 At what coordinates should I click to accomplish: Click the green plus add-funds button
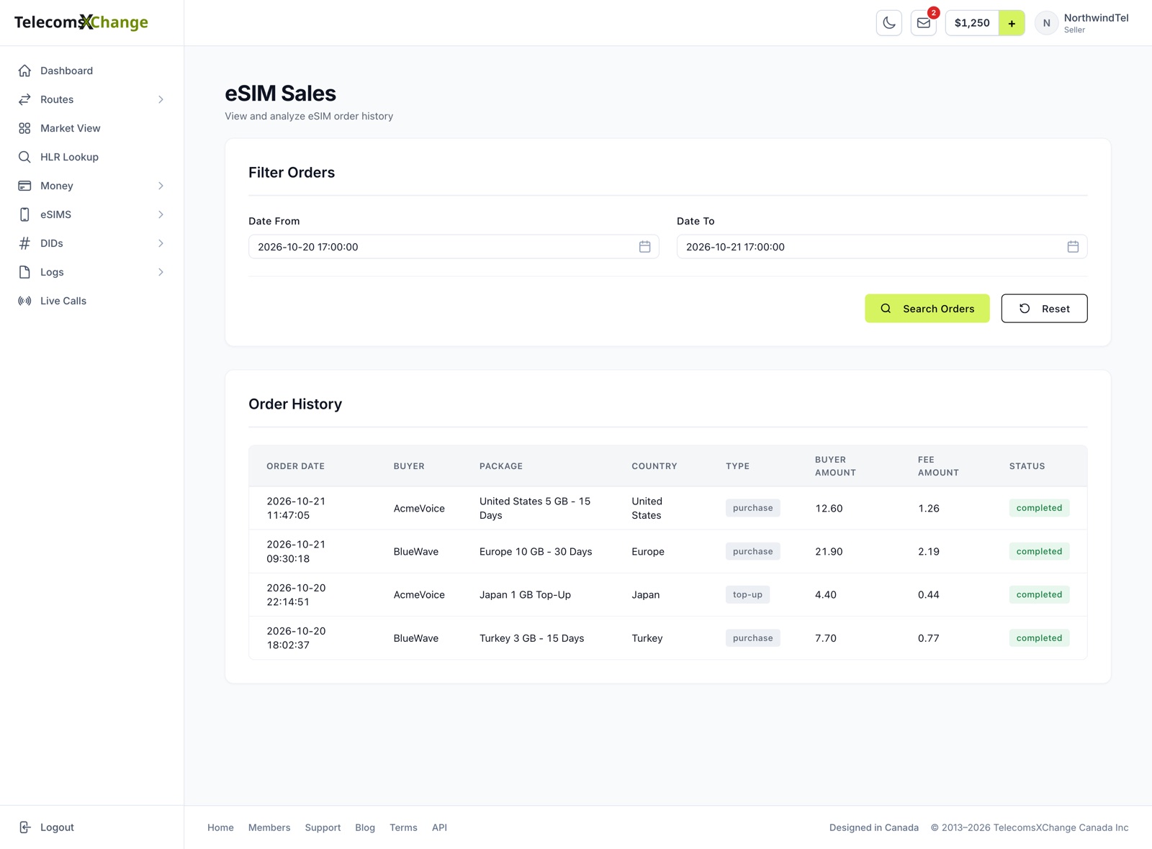1012,23
